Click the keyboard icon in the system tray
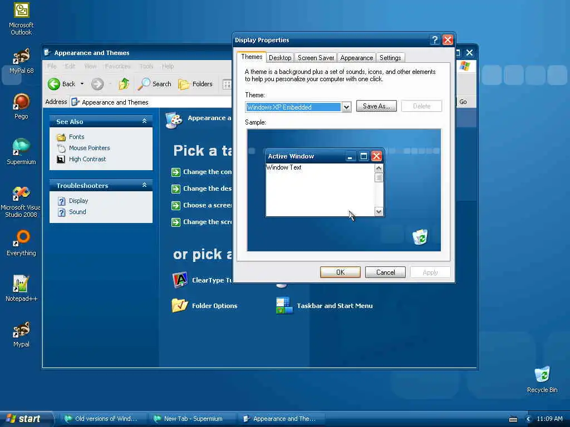Screen dimensions: 570x427 (x=513, y=419)
